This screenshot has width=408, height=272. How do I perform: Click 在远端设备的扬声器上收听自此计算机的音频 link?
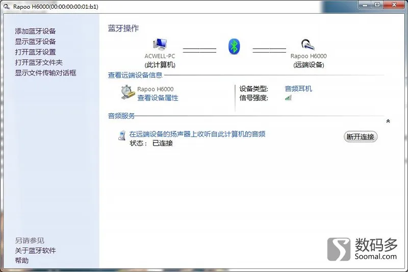pyautogui.click(x=197, y=134)
